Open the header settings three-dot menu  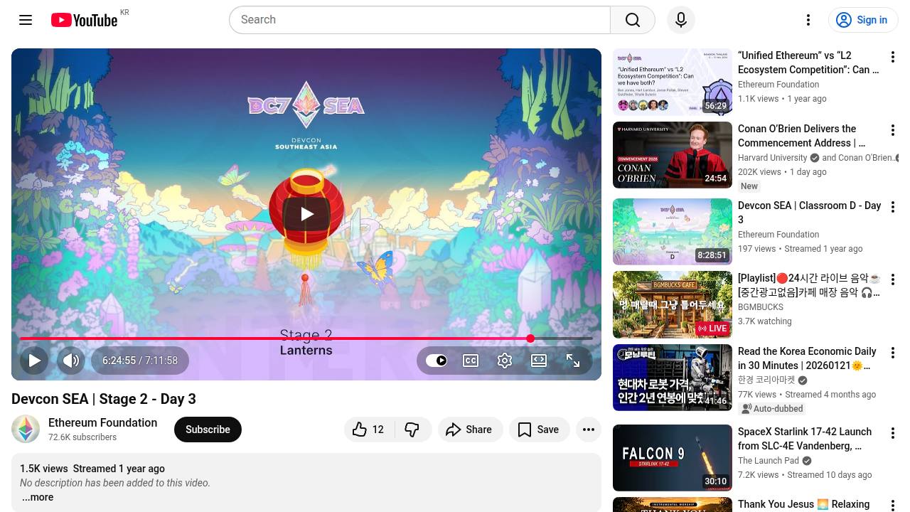pyautogui.click(x=808, y=20)
